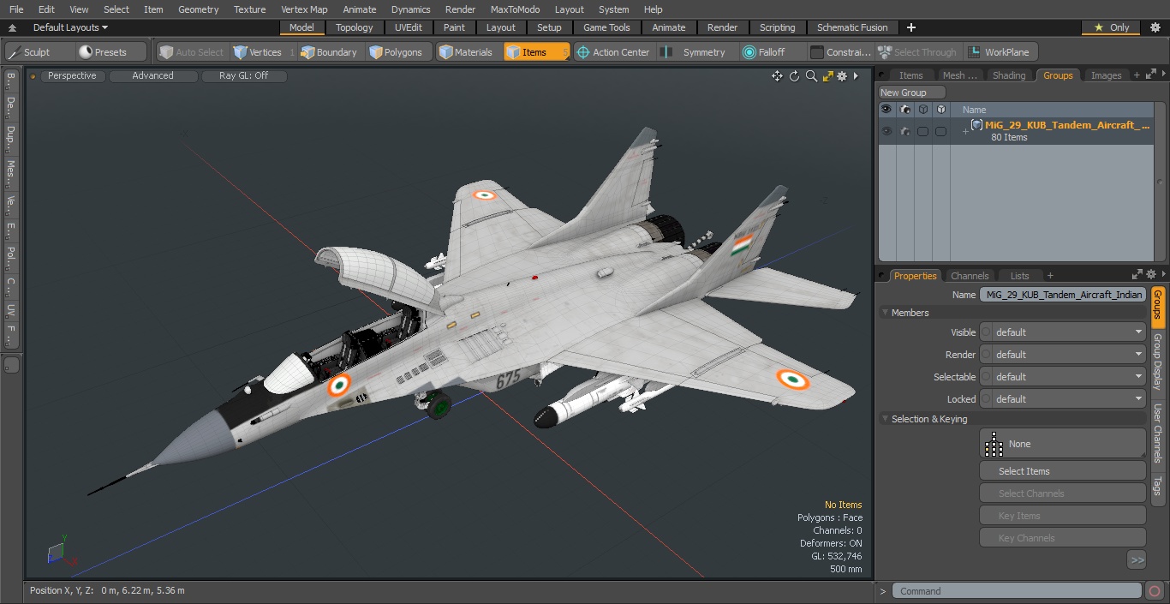This screenshot has width=1170, height=604.
Task: Click the Select Items button
Action: (x=1062, y=471)
